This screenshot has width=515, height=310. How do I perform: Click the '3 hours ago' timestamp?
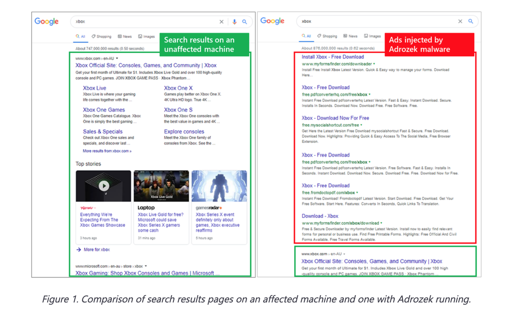(x=88, y=238)
